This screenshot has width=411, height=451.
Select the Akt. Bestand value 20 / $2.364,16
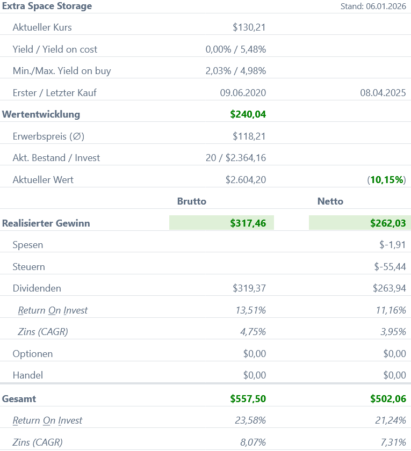pos(232,158)
